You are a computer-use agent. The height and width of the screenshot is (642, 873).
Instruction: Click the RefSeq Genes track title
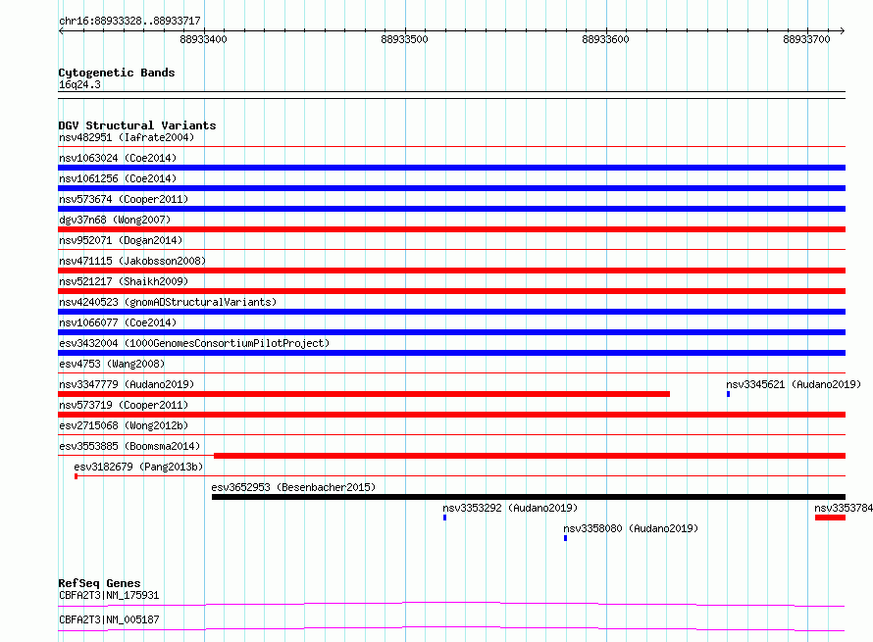click(x=99, y=583)
